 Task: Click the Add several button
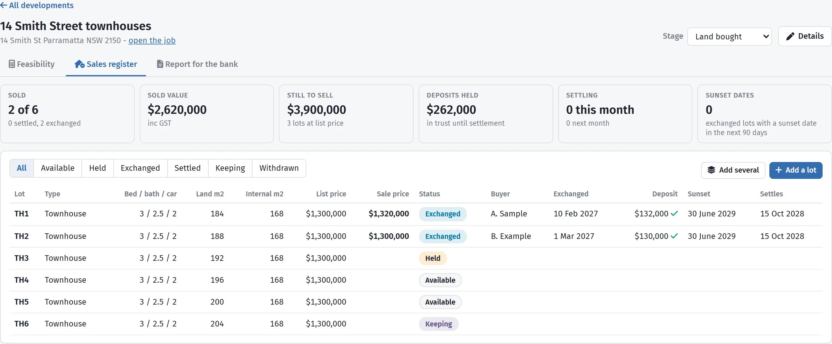point(733,170)
